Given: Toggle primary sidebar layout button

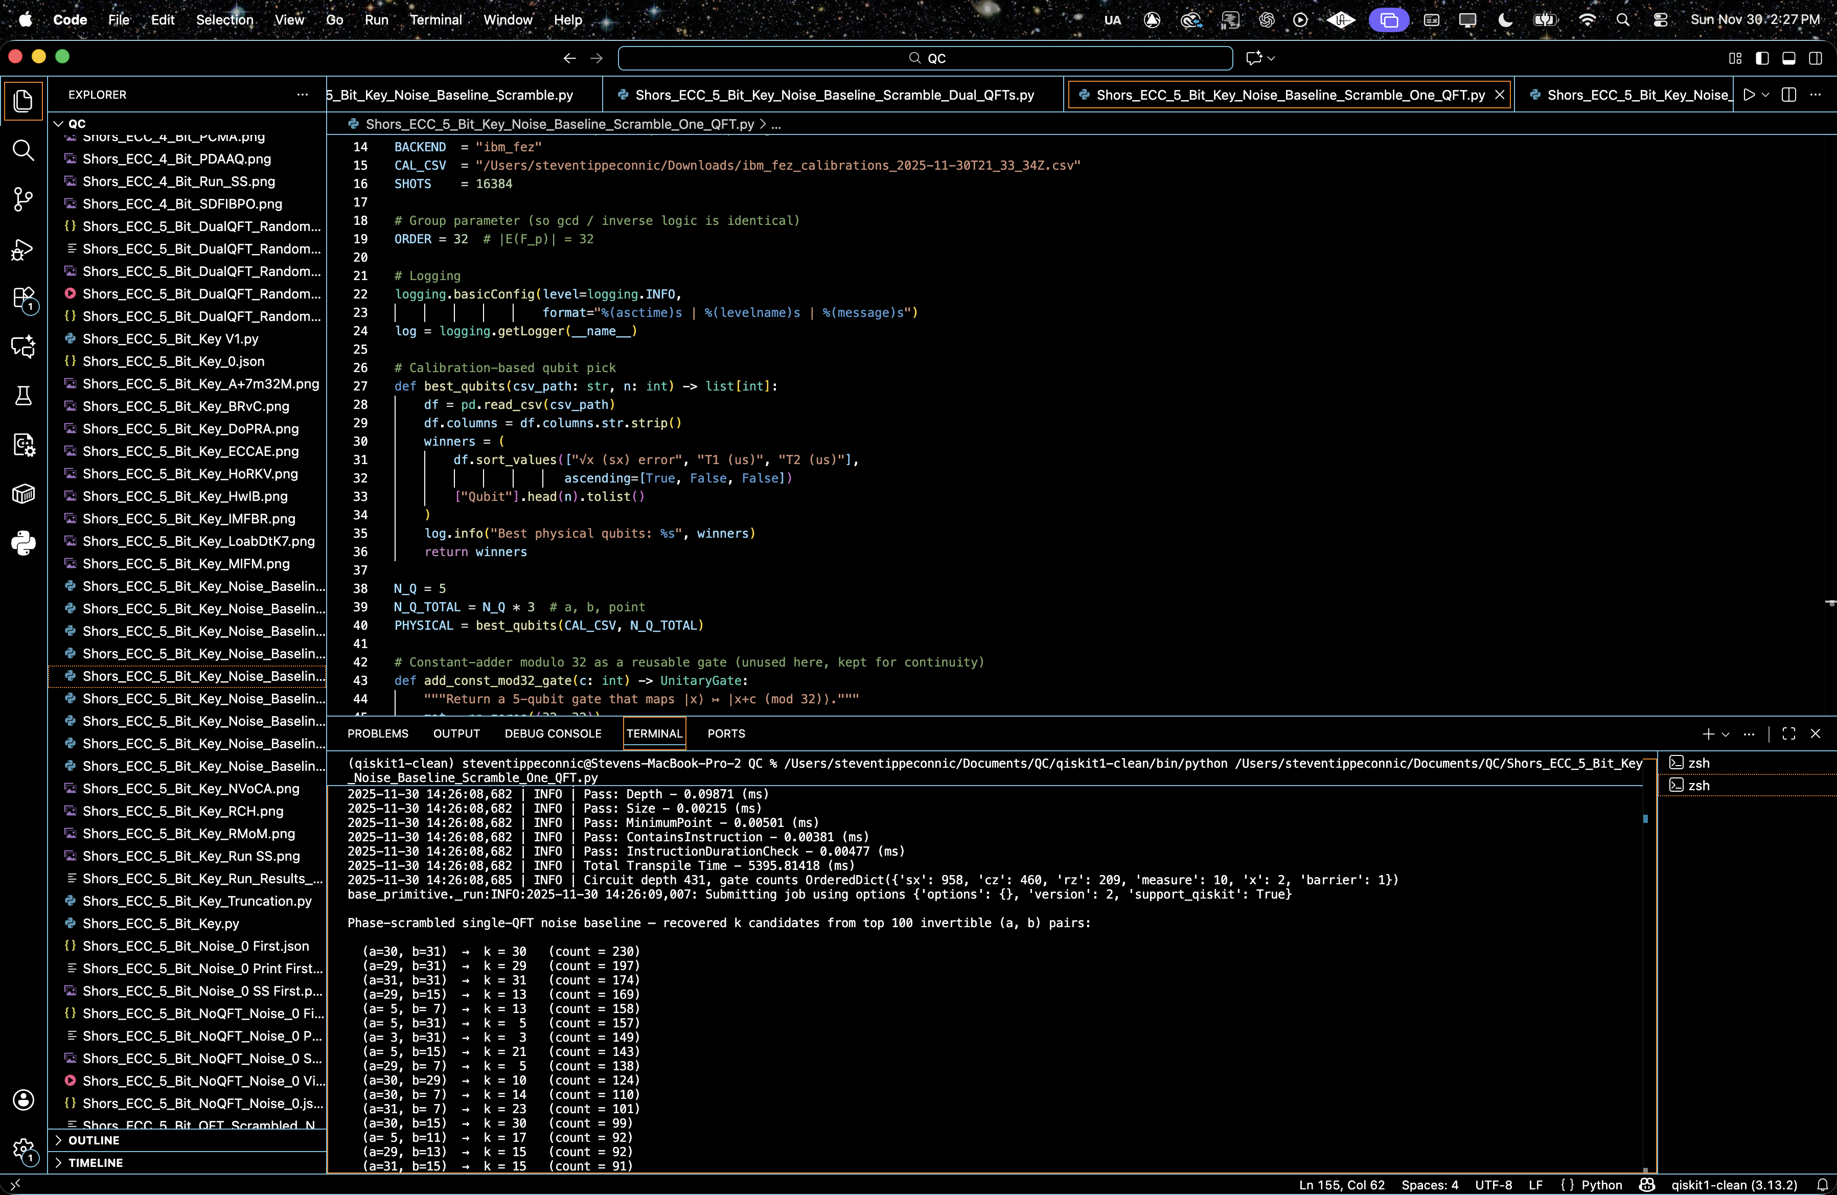Looking at the screenshot, I should coord(1762,58).
